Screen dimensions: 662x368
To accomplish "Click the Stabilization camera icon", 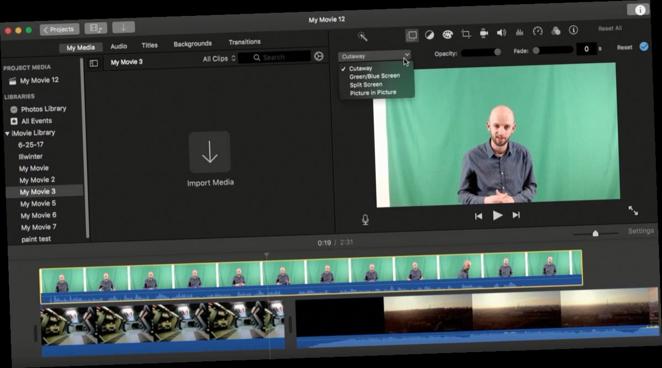I will pos(483,33).
